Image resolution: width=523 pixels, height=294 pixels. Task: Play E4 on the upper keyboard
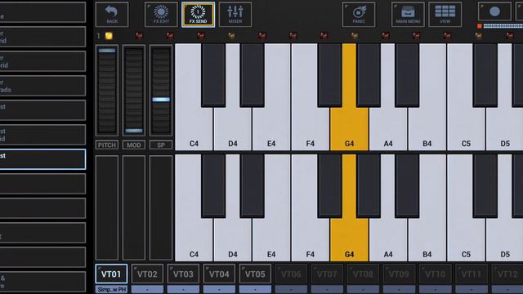[271, 130]
